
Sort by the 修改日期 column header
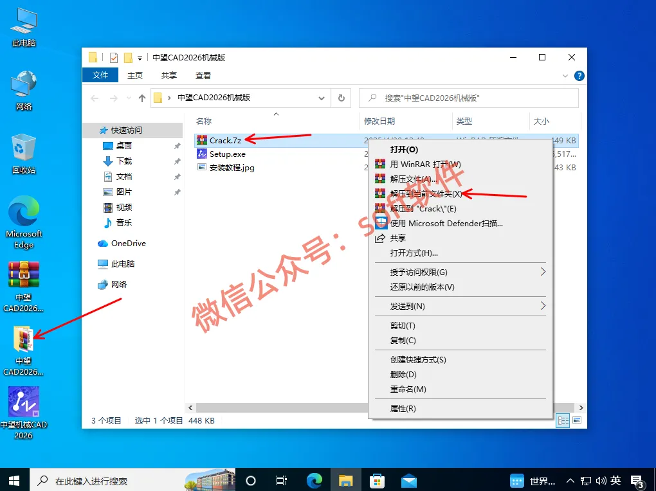(379, 121)
